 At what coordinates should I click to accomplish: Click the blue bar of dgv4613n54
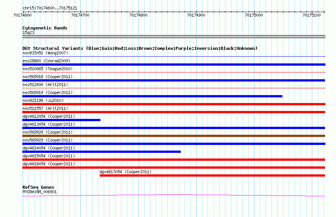coord(174,128)
